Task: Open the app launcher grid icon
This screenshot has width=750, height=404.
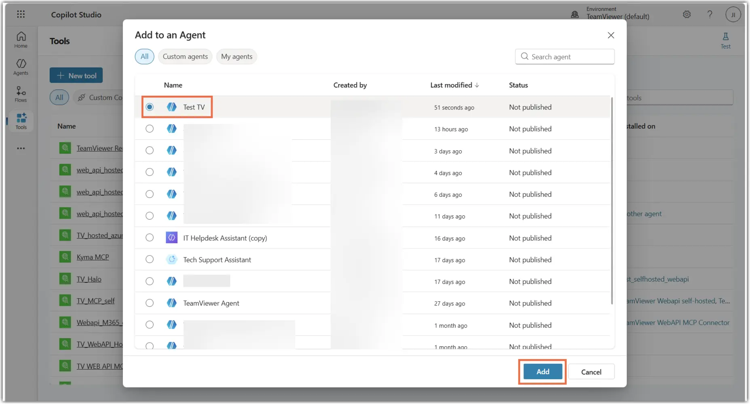Action: (x=21, y=15)
